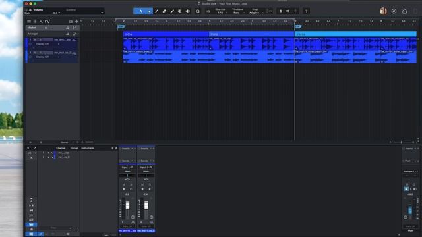The image size is (422, 237).
Task: Expand channel 2 Sends menu arrow
Action: (151, 161)
